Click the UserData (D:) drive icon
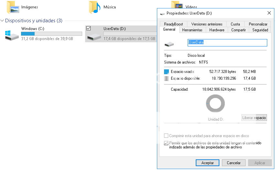 [x=94, y=36]
